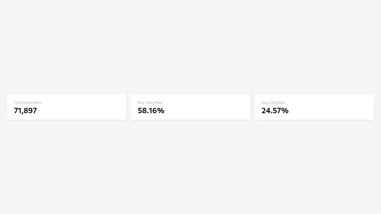Click the Avg. Click Rate label text
This screenshot has width=381, height=214.
tap(273, 103)
